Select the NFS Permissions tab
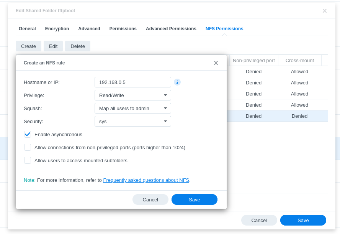340x234 pixels. pos(224,29)
